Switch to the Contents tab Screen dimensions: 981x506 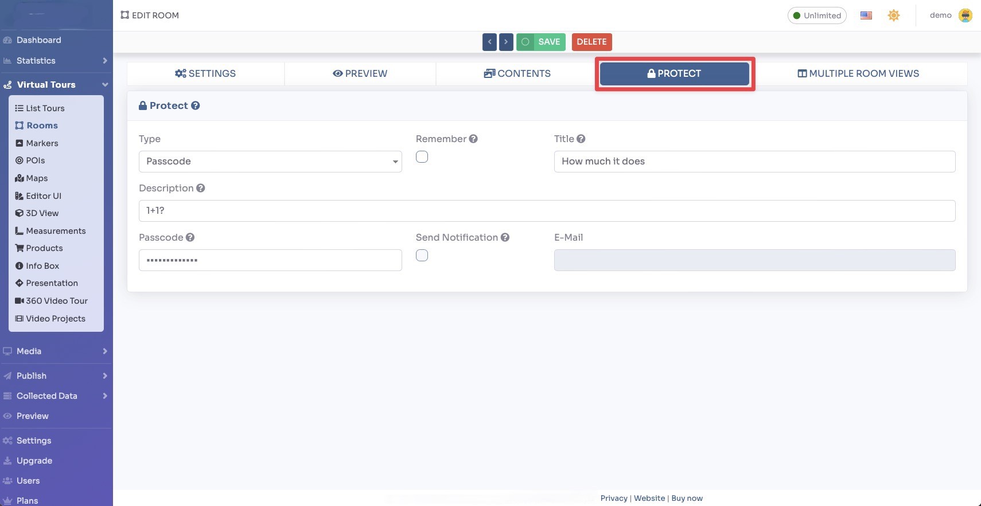click(x=517, y=73)
